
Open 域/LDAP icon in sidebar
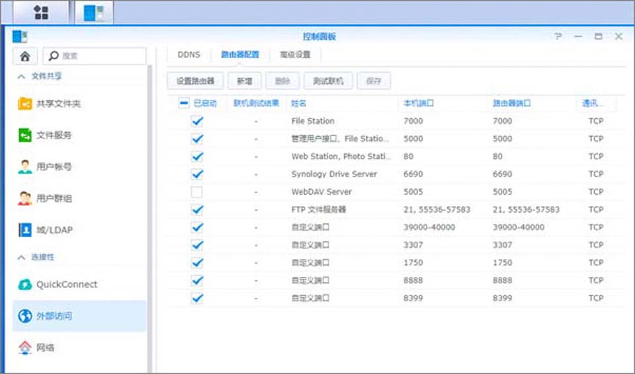click(x=25, y=230)
